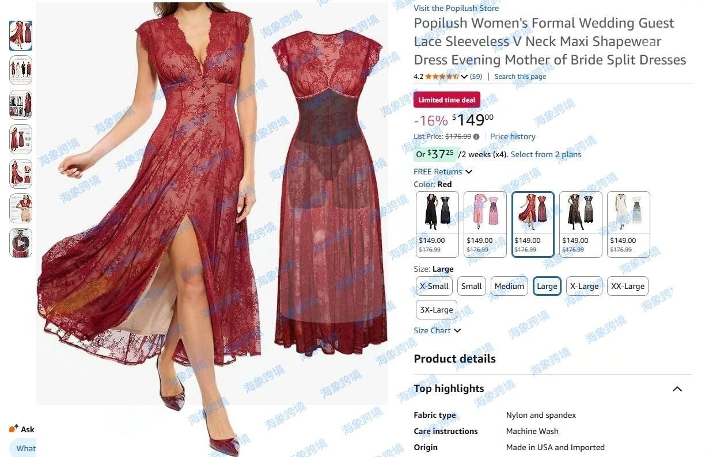Click the Ask assistant sparkle icon

click(x=14, y=429)
